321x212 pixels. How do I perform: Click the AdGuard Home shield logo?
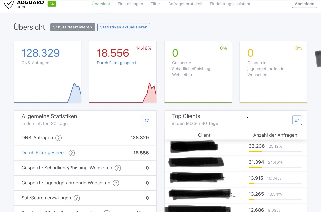[9, 4]
